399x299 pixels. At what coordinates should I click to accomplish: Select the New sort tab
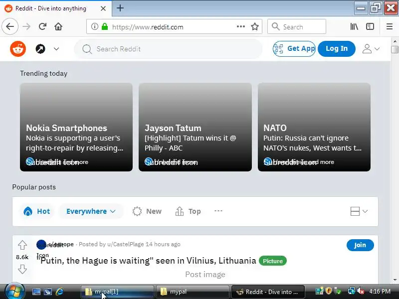[147, 211]
